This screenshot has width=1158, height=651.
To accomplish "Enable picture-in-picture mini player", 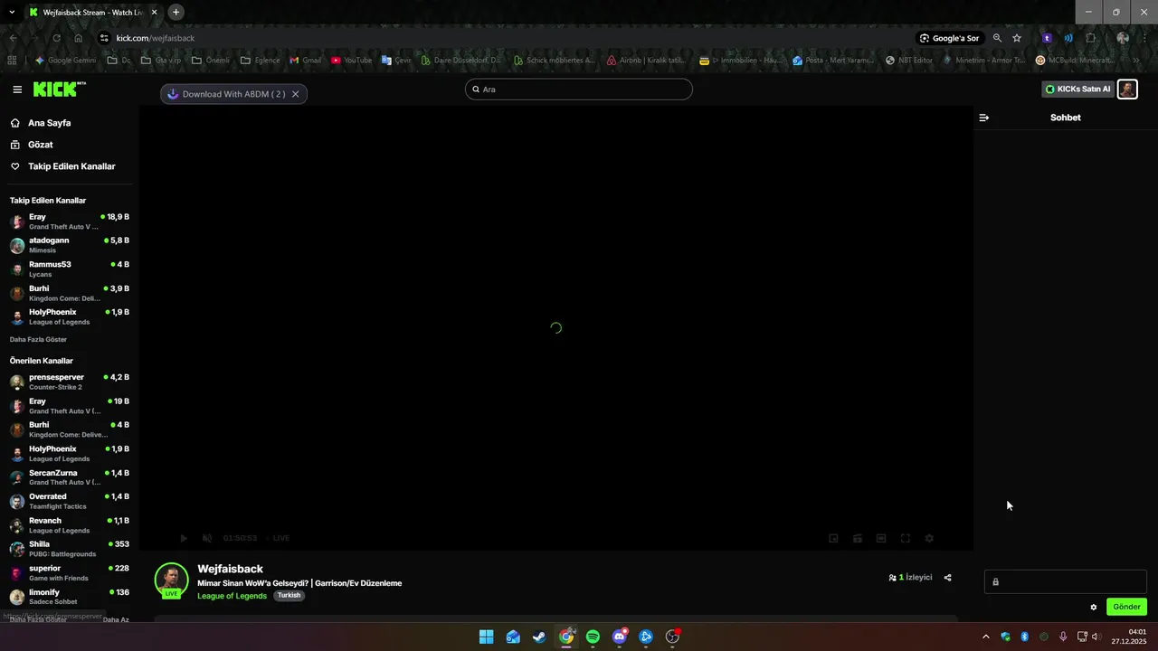I will [833, 538].
